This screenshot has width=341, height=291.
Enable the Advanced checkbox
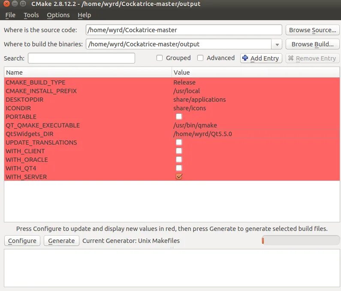[200, 58]
